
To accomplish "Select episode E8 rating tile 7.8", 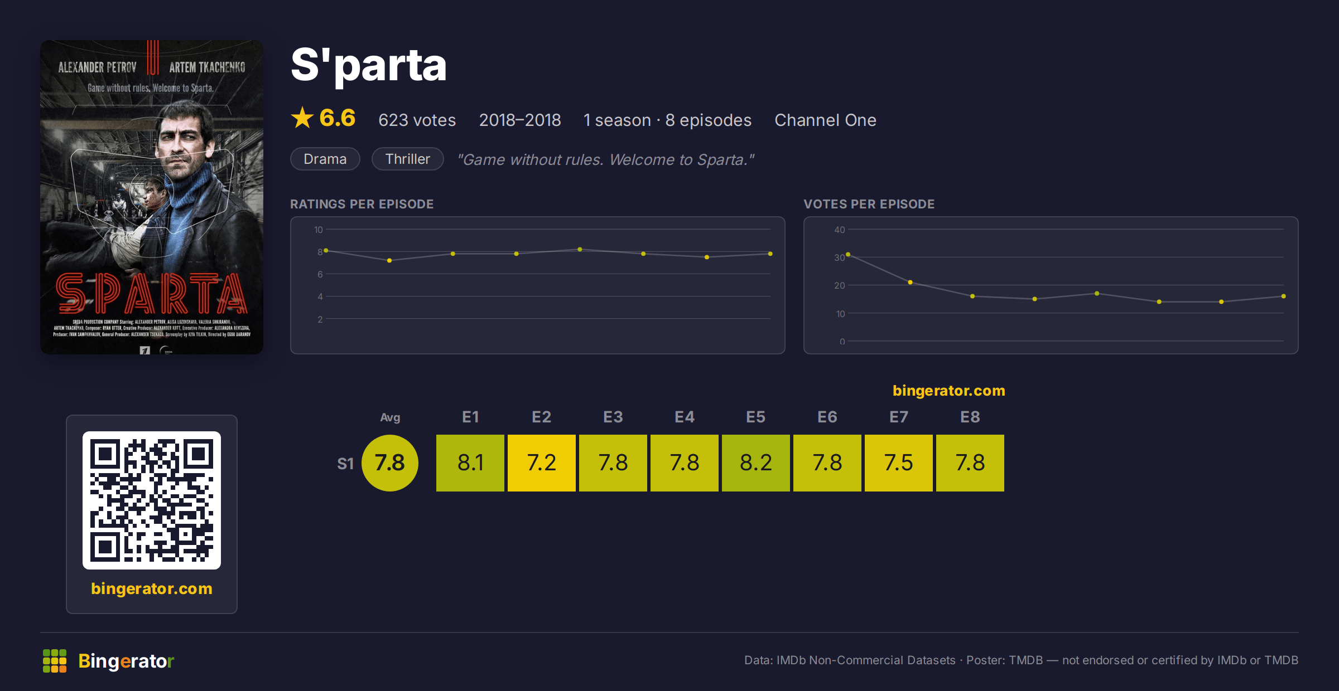I will pyautogui.click(x=970, y=463).
